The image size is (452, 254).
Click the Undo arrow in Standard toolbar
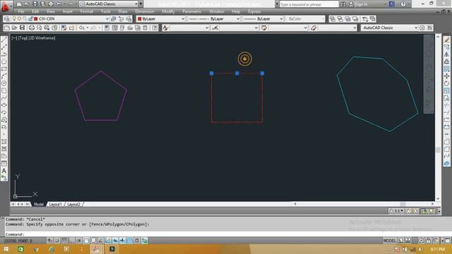pyautogui.click(x=82, y=28)
